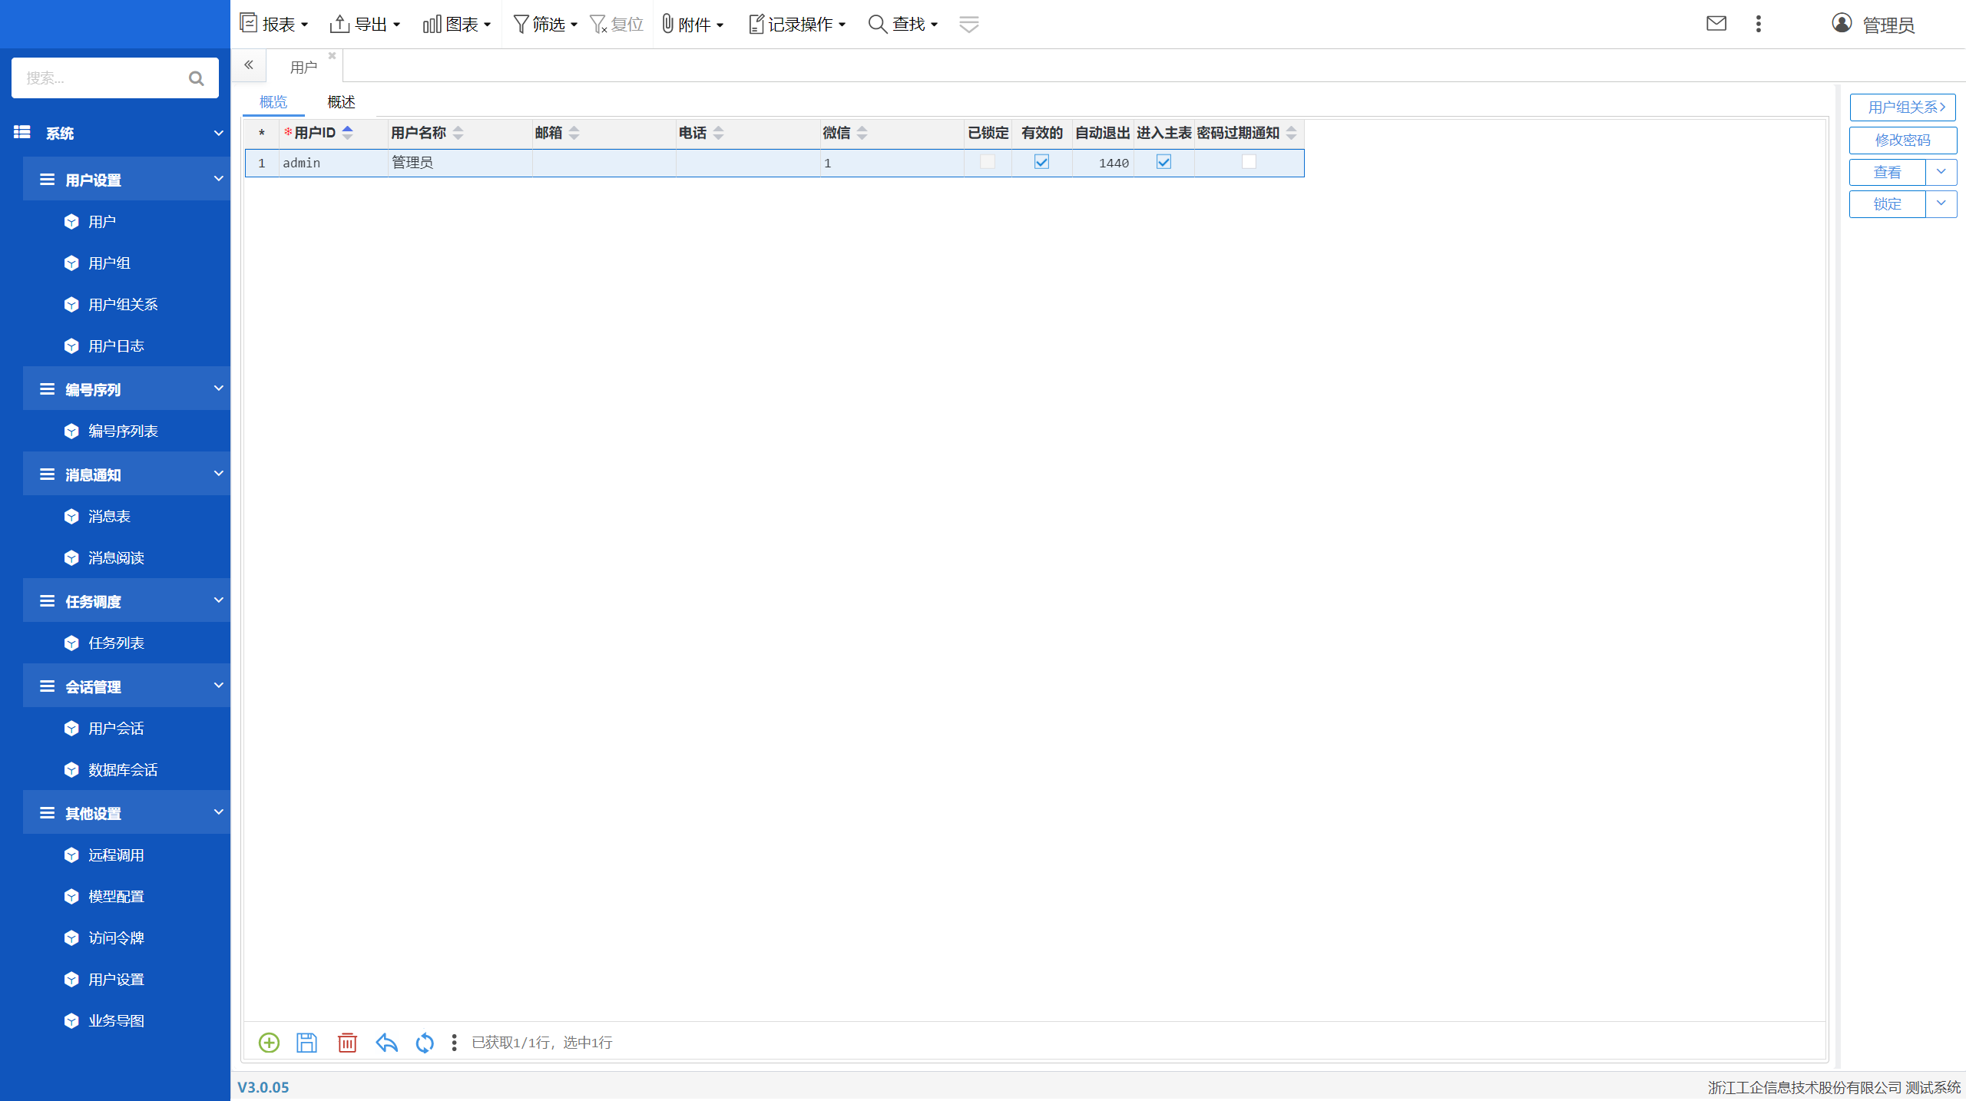Open the 导出 dropdown menu
1966x1101 pixels.
(365, 25)
